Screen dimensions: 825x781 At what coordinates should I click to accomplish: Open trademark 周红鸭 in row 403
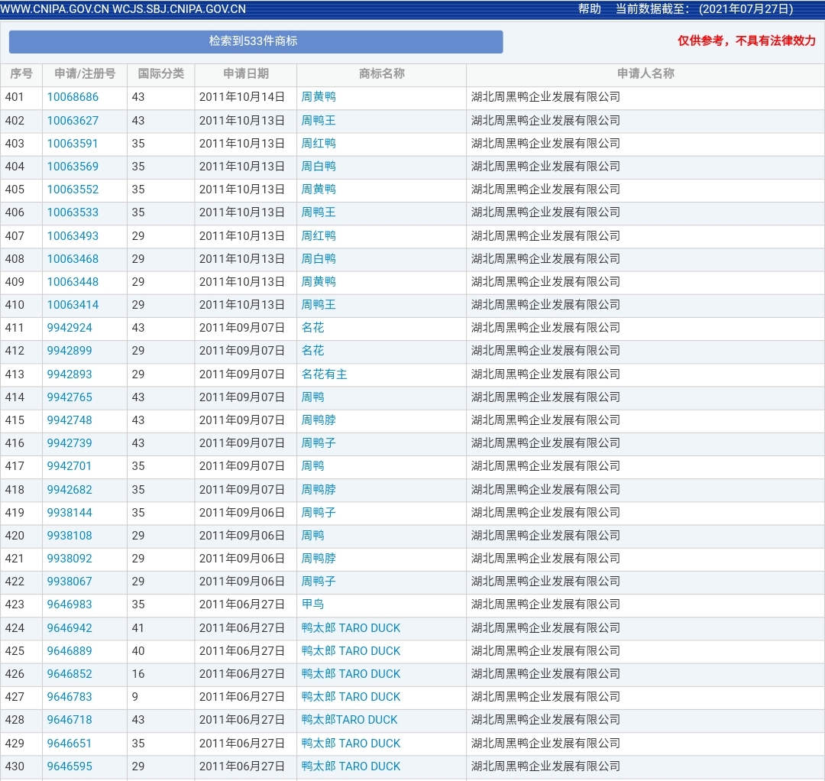319,144
